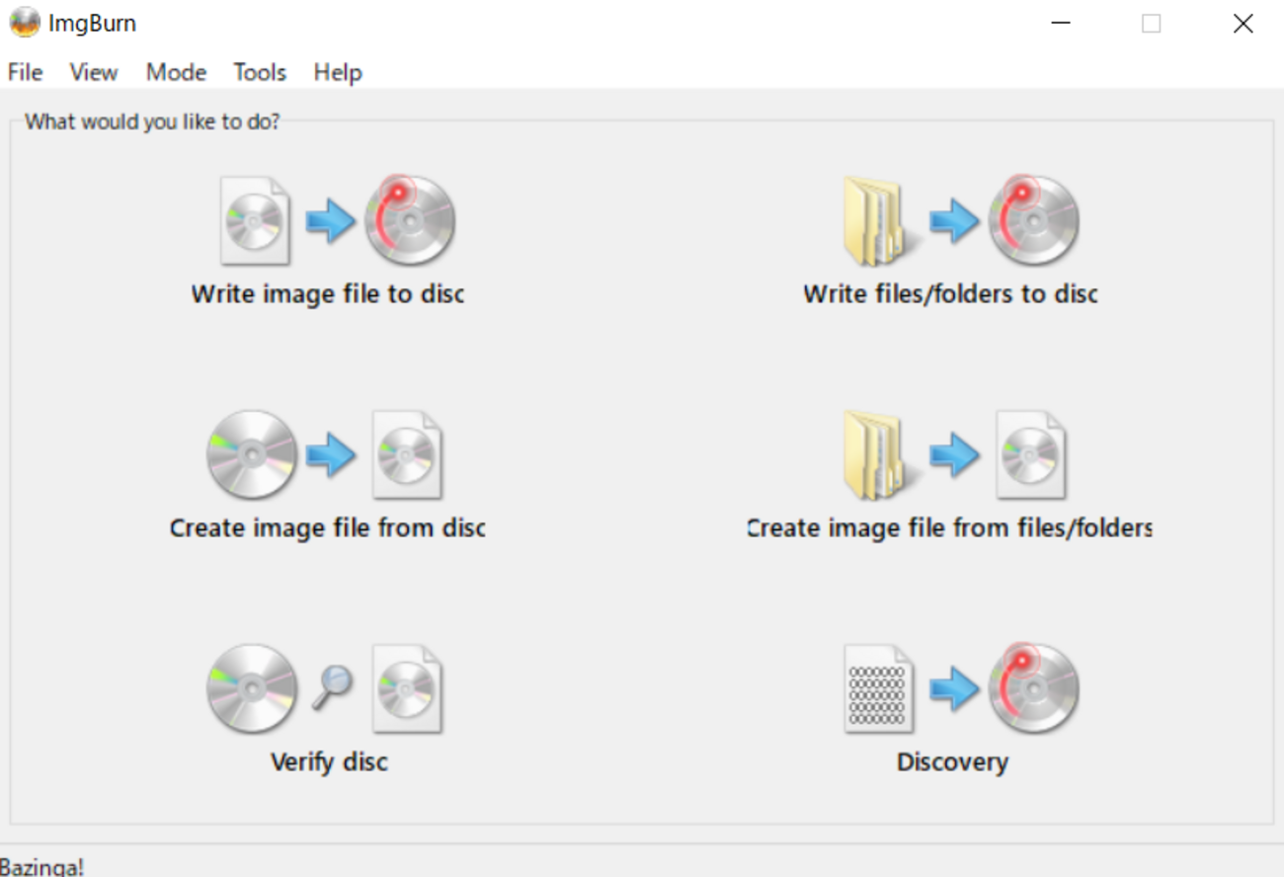Open the Tools menu
1284x877 pixels.
click(260, 72)
